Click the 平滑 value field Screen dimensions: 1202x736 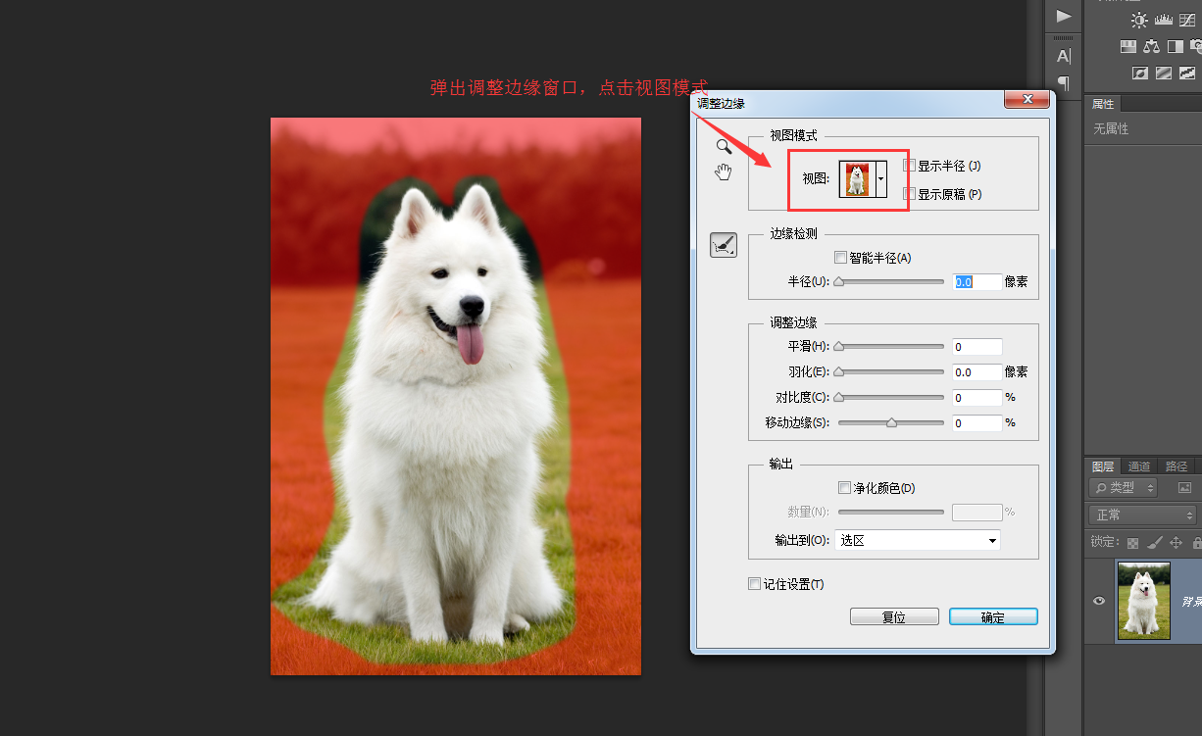coord(977,346)
